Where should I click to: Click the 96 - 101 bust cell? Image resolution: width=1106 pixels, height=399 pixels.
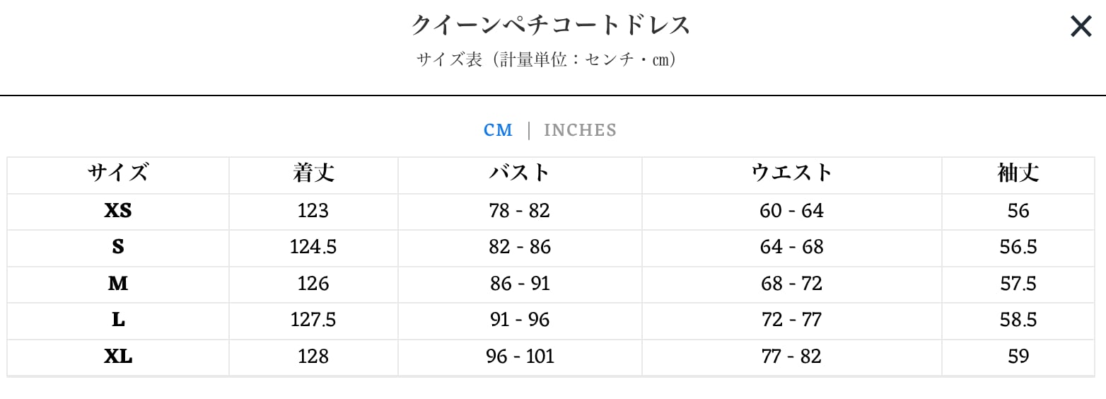click(520, 357)
